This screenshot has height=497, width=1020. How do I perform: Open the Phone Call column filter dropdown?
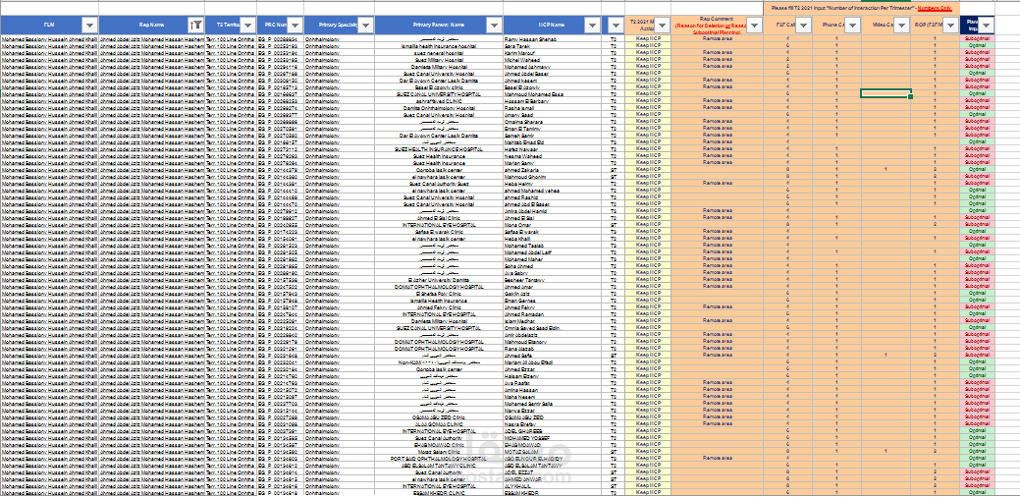(852, 26)
